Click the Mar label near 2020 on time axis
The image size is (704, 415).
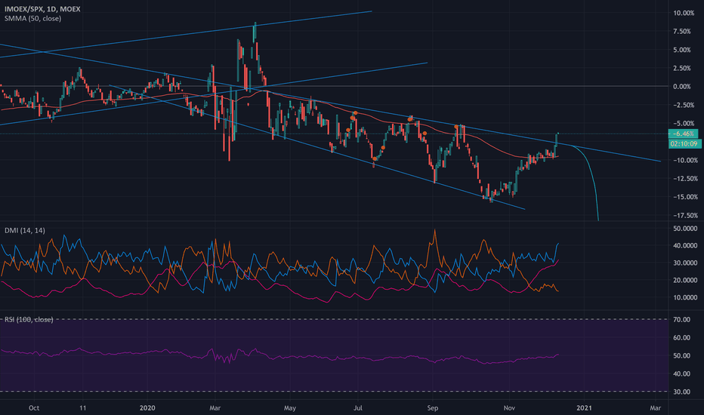coord(215,407)
